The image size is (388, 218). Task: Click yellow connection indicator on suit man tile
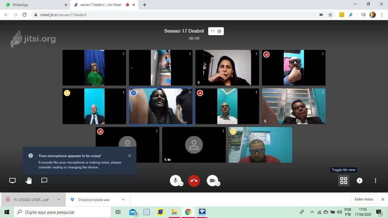click(x=67, y=93)
